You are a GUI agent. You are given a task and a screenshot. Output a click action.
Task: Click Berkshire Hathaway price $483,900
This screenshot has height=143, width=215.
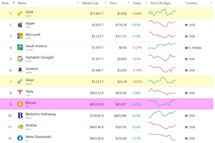coord(120,116)
